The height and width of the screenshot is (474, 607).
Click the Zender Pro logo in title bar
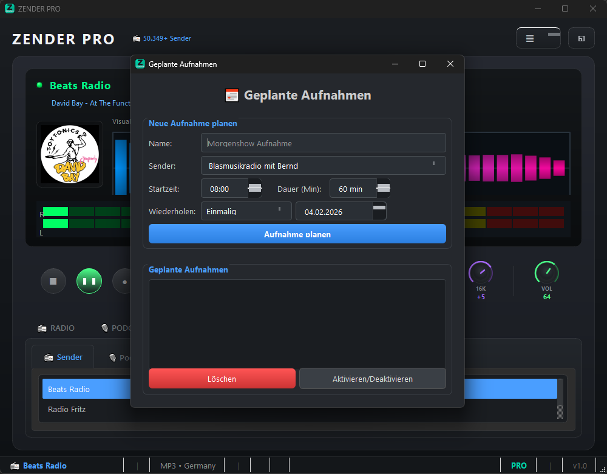tap(10, 8)
